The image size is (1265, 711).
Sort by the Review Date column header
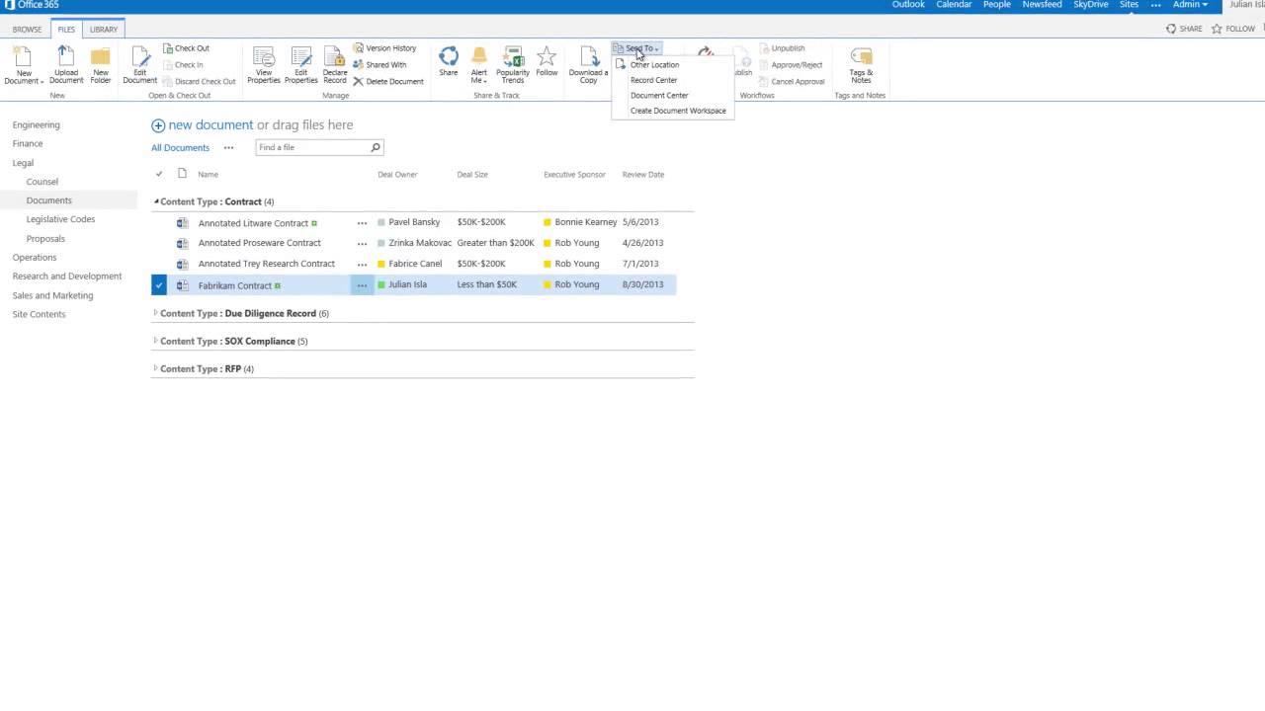coord(642,175)
